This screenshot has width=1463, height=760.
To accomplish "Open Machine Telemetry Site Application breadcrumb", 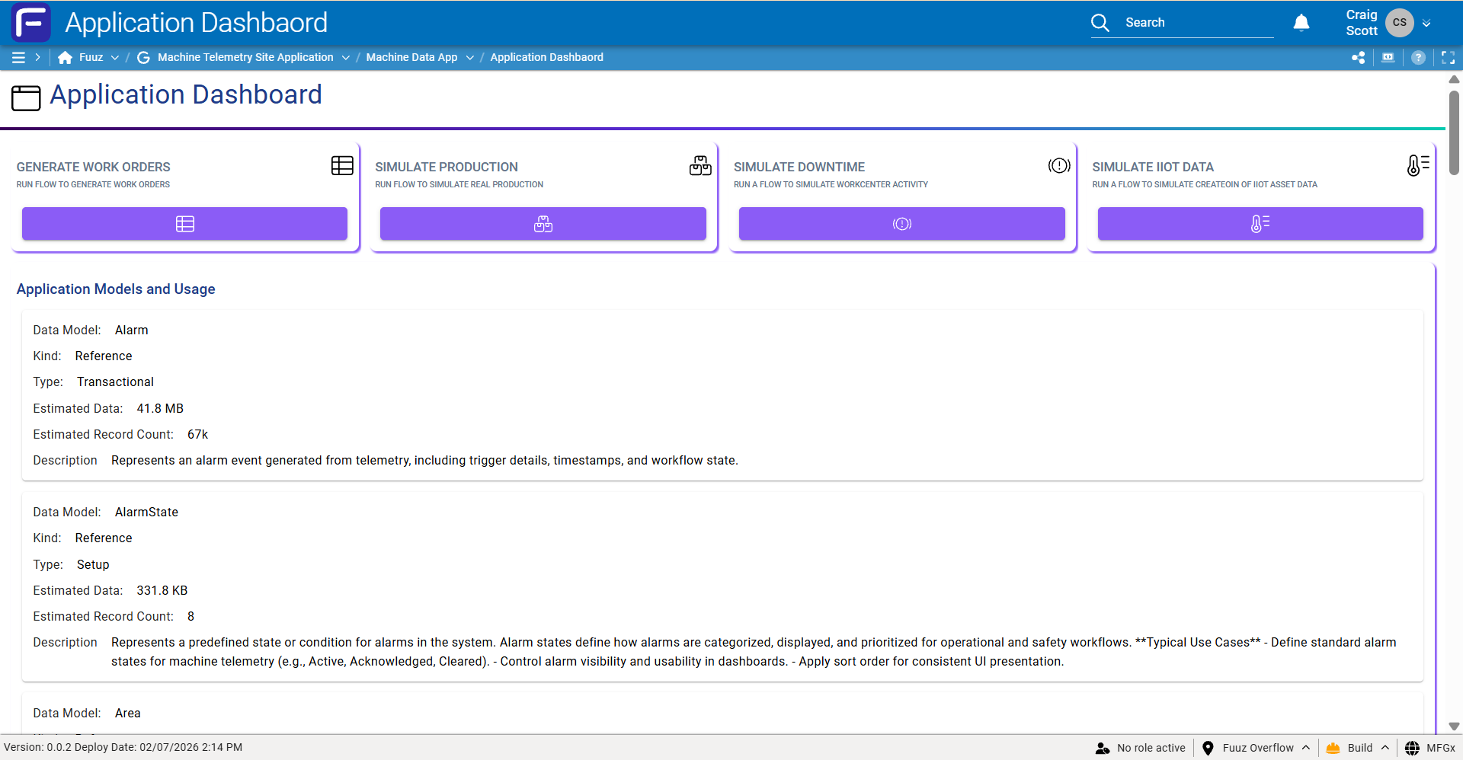I will pos(245,57).
